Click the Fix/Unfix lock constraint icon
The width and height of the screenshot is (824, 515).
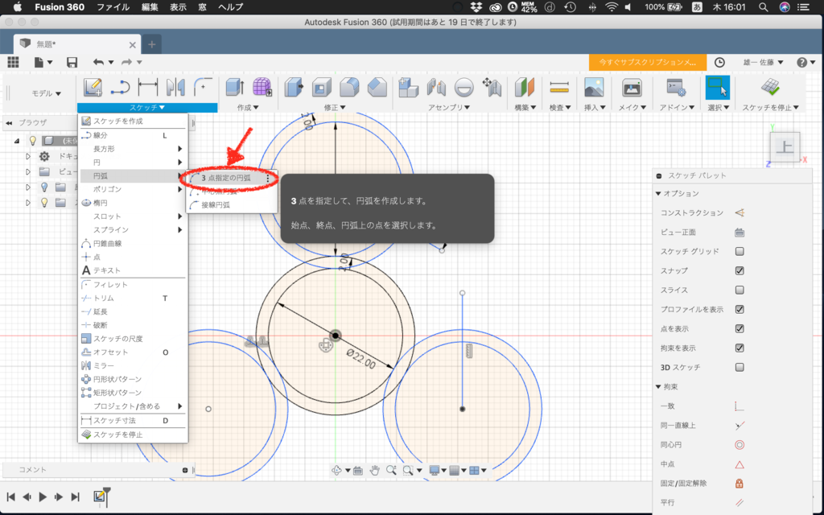coord(740,484)
